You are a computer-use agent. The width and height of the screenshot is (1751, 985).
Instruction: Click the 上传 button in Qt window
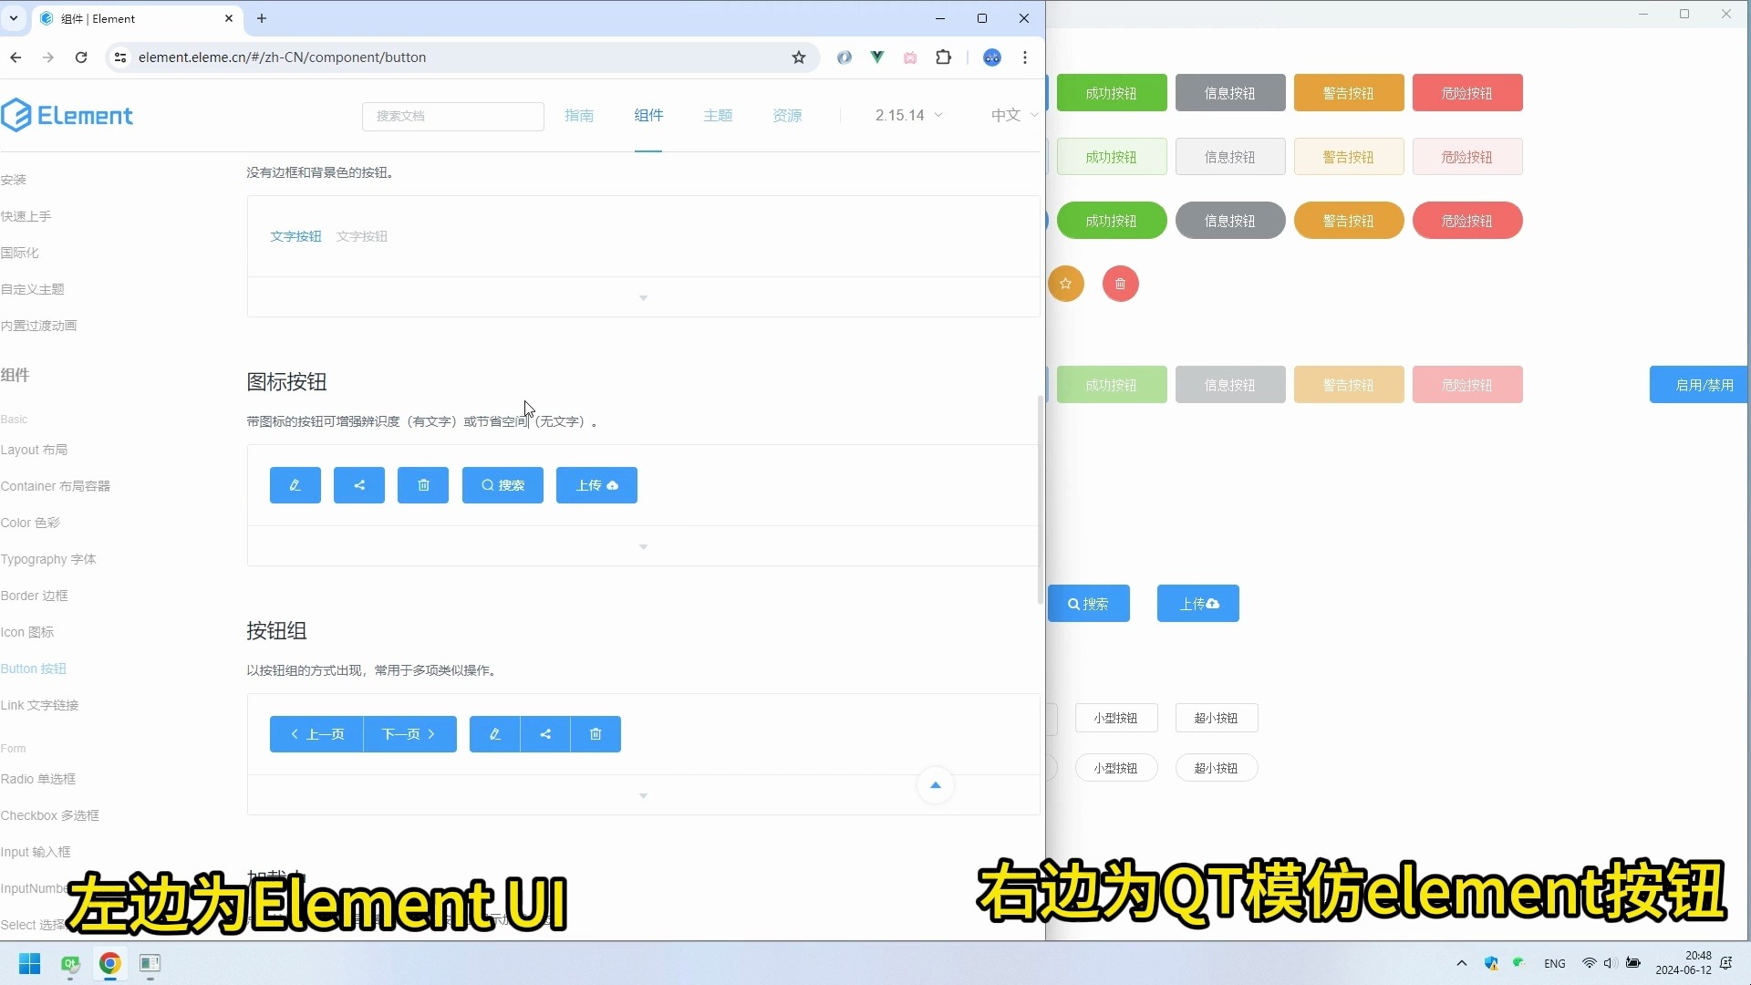point(1197,604)
